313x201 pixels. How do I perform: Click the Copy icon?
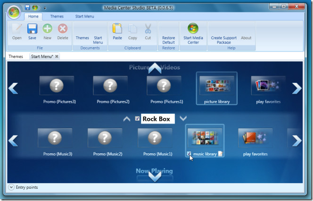click(132, 29)
